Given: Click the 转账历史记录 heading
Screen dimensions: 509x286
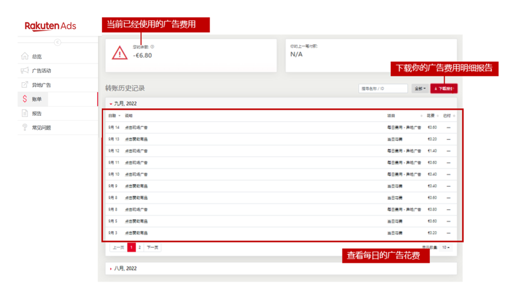Looking at the screenshot, I should pos(125,88).
